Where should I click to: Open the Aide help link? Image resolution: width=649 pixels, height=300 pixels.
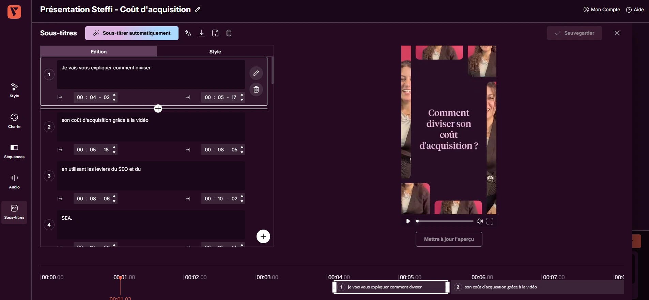(635, 10)
